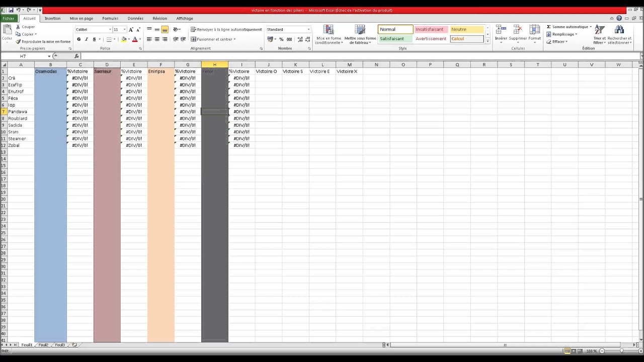Open the Calibri font name dropdown

[x=110, y=30]
